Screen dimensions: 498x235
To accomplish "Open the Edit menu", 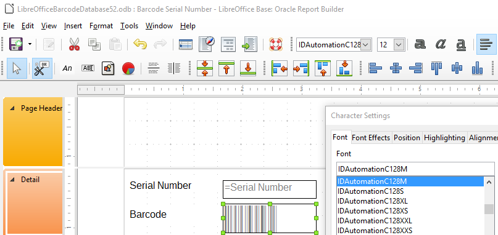I will pos(28,26).
